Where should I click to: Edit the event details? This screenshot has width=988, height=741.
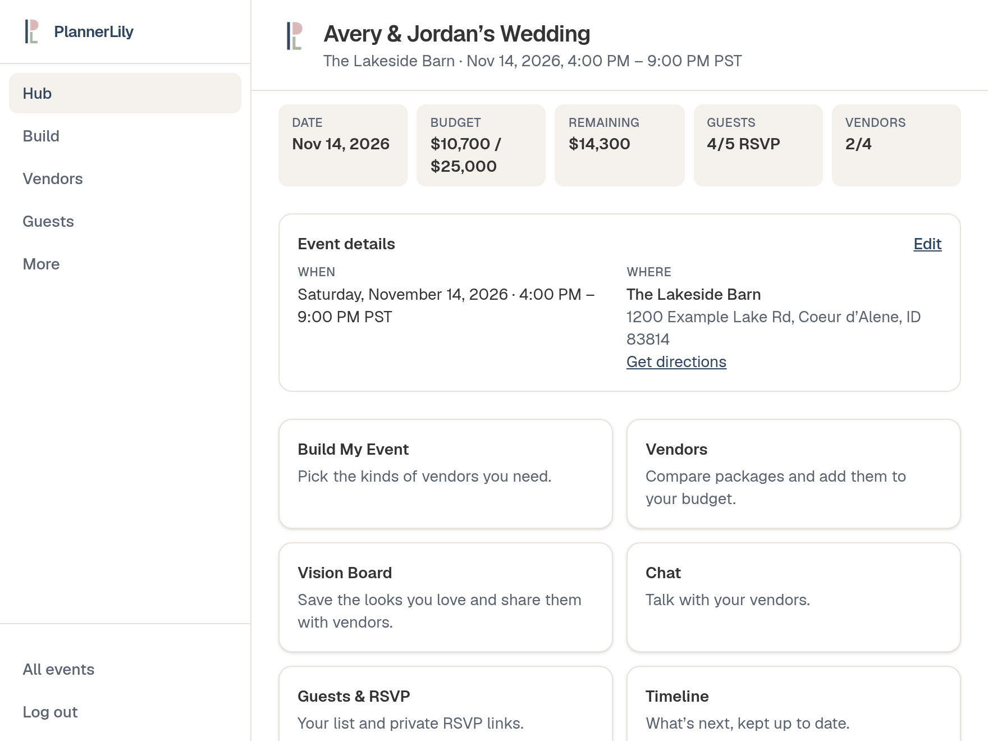[927, 244]
